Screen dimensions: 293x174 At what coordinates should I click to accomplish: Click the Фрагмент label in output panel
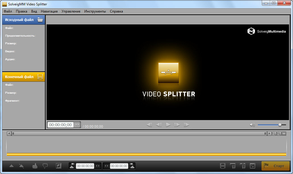12,100
